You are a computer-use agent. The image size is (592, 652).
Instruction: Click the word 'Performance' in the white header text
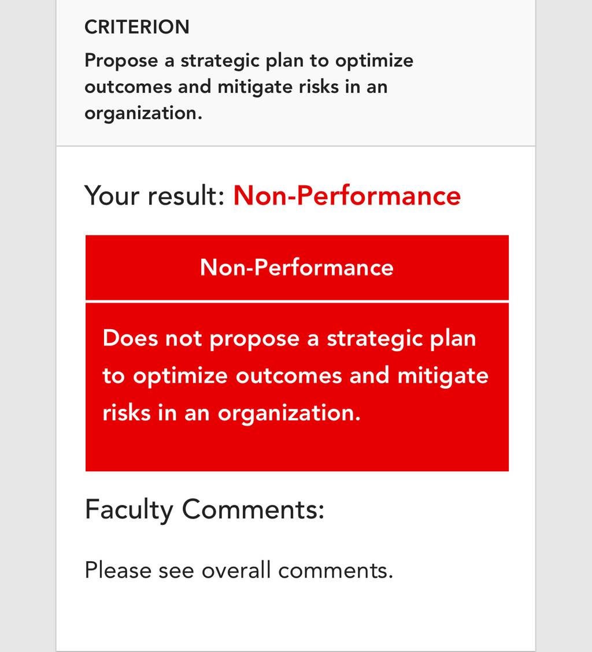(324, 267)
